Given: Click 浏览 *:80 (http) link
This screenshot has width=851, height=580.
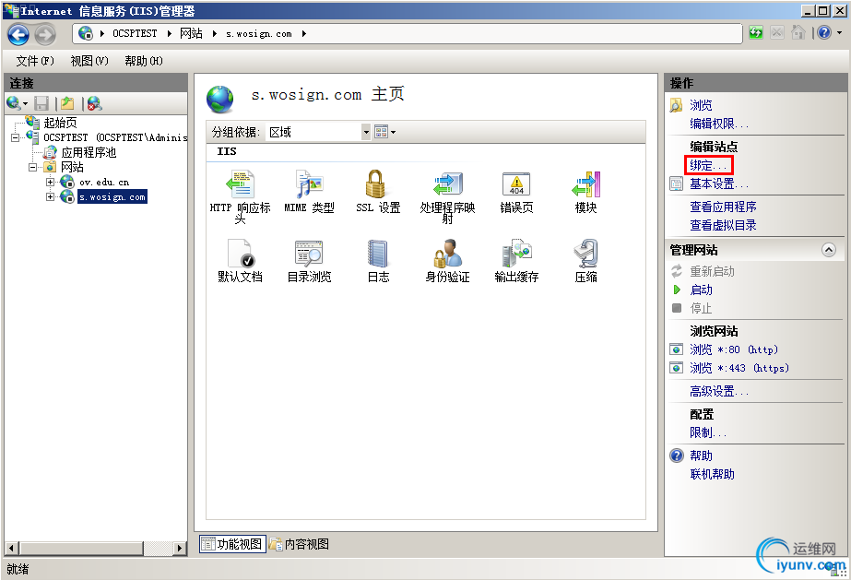Looking at the screenshot, I should coord(734,349).
